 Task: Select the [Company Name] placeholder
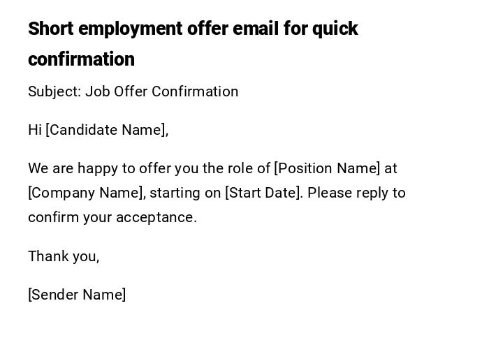[x=86, y=193]
